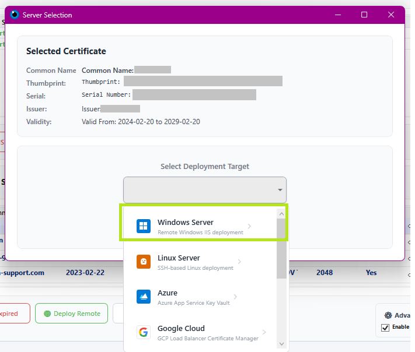Image resolution: width=415 pixels, height=352 pixels.
Task: Click the Server Selection app eye icon
Action: coord(15,15)
